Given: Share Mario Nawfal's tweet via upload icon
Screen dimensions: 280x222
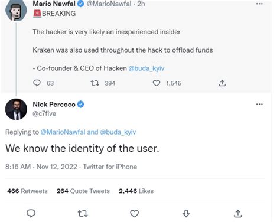Looking at the screenshot, I should click(x=222, y=83).
